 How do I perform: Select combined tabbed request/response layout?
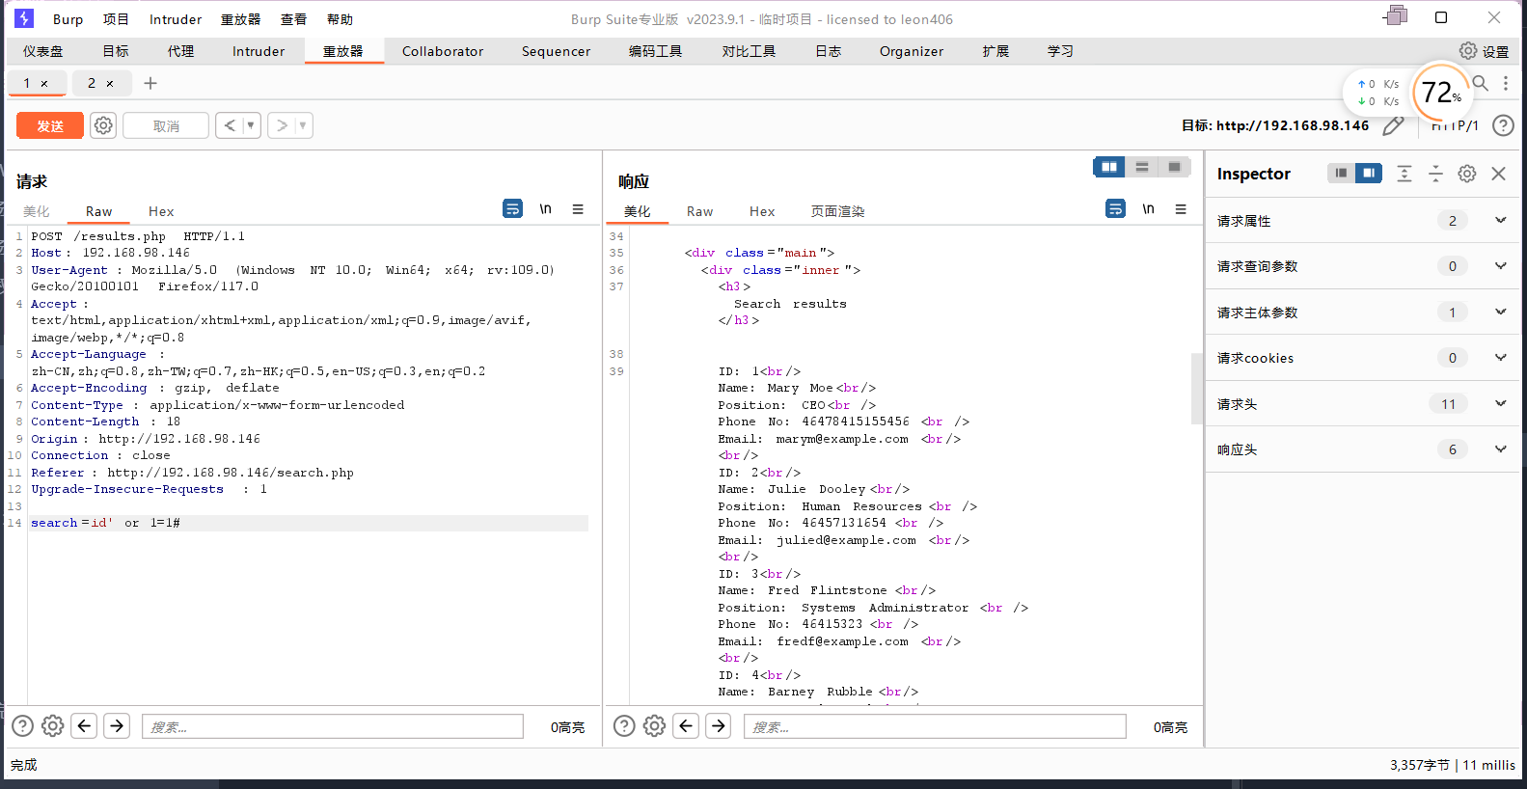1174,167
